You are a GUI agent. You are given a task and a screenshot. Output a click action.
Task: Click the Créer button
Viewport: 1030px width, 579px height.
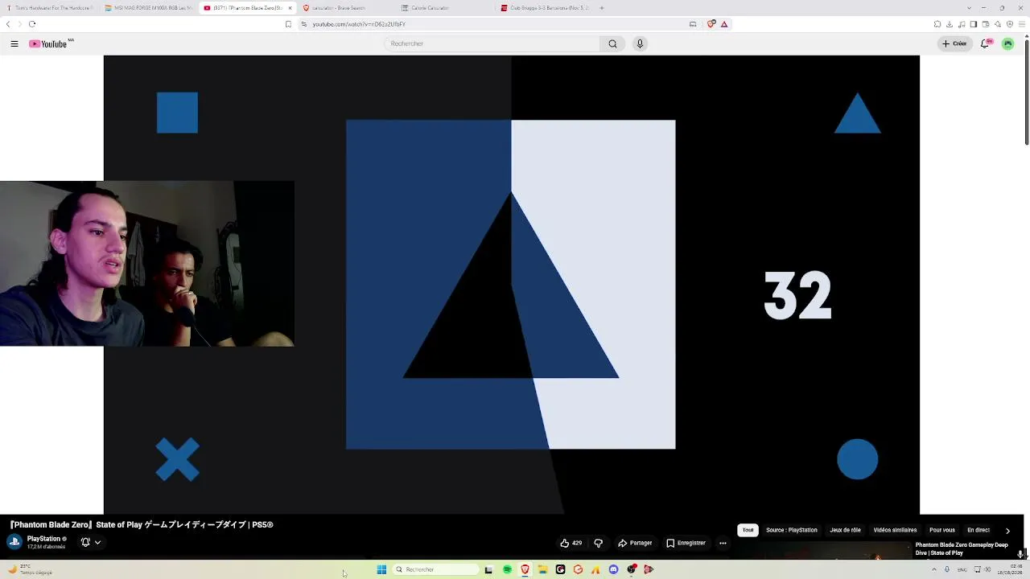pyautogui.click(x=955, y=43)
